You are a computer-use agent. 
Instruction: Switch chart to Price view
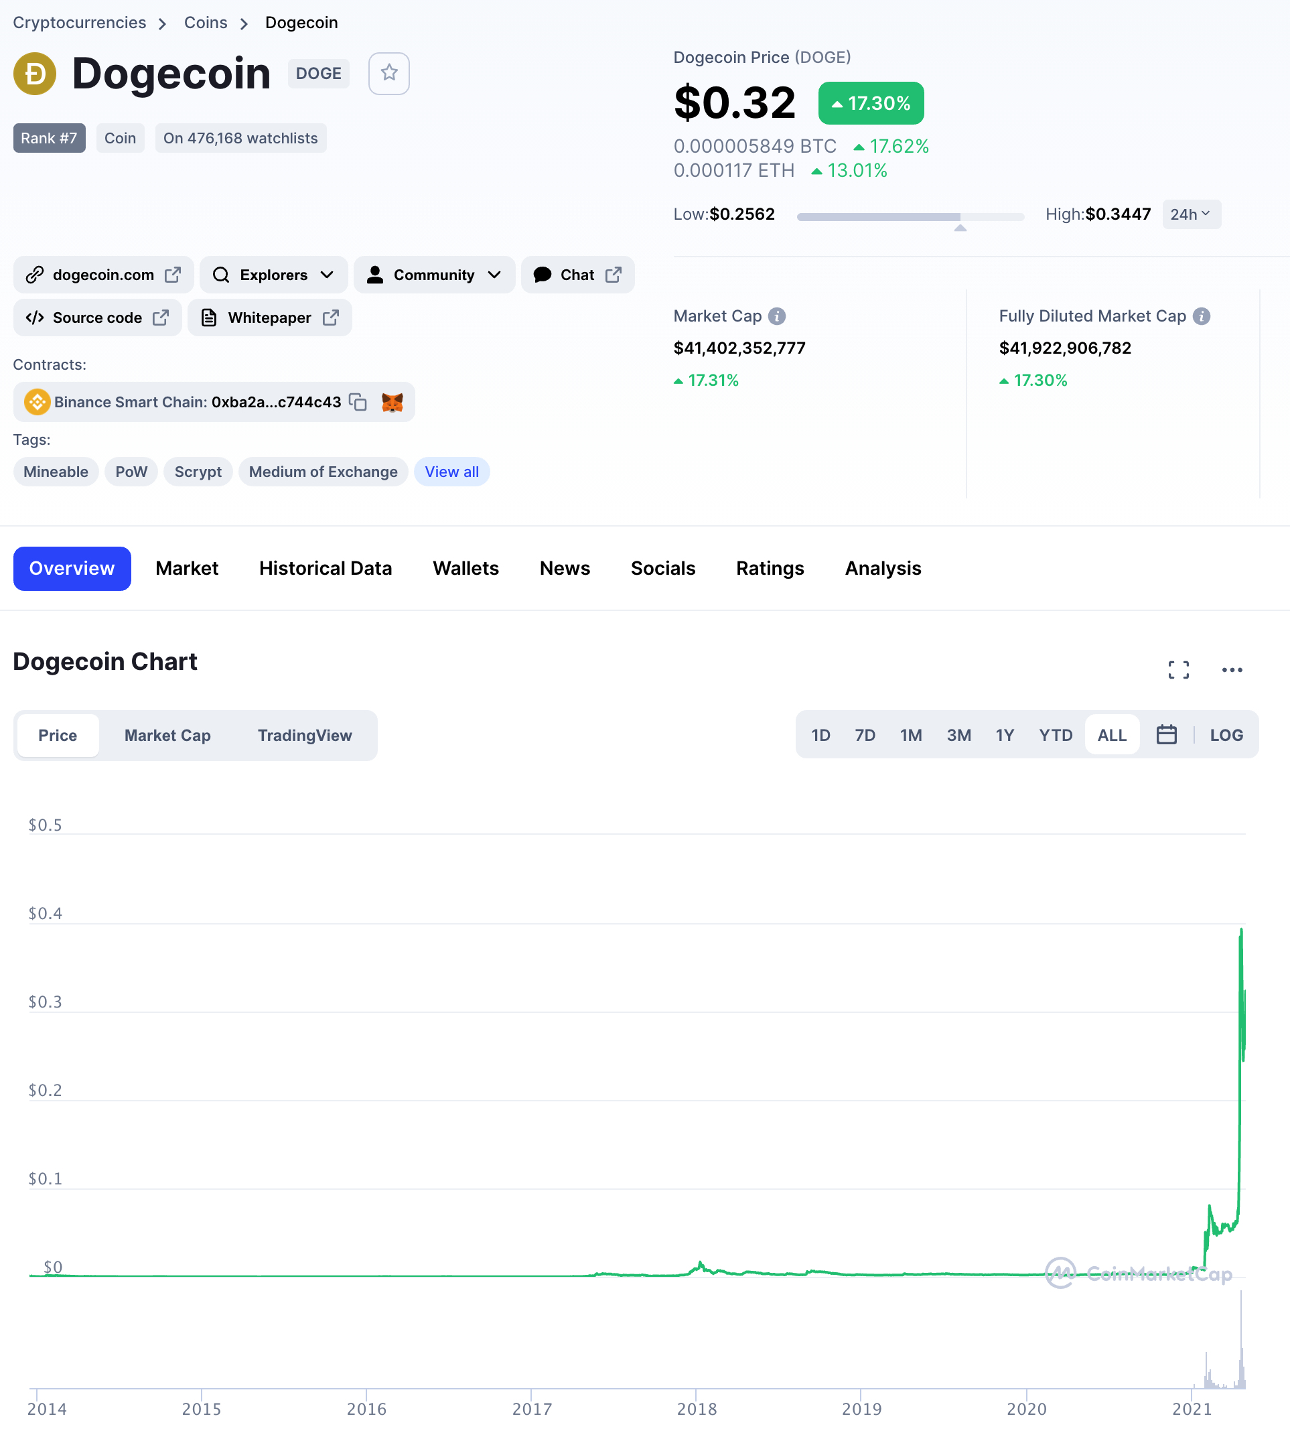point(58,735)
